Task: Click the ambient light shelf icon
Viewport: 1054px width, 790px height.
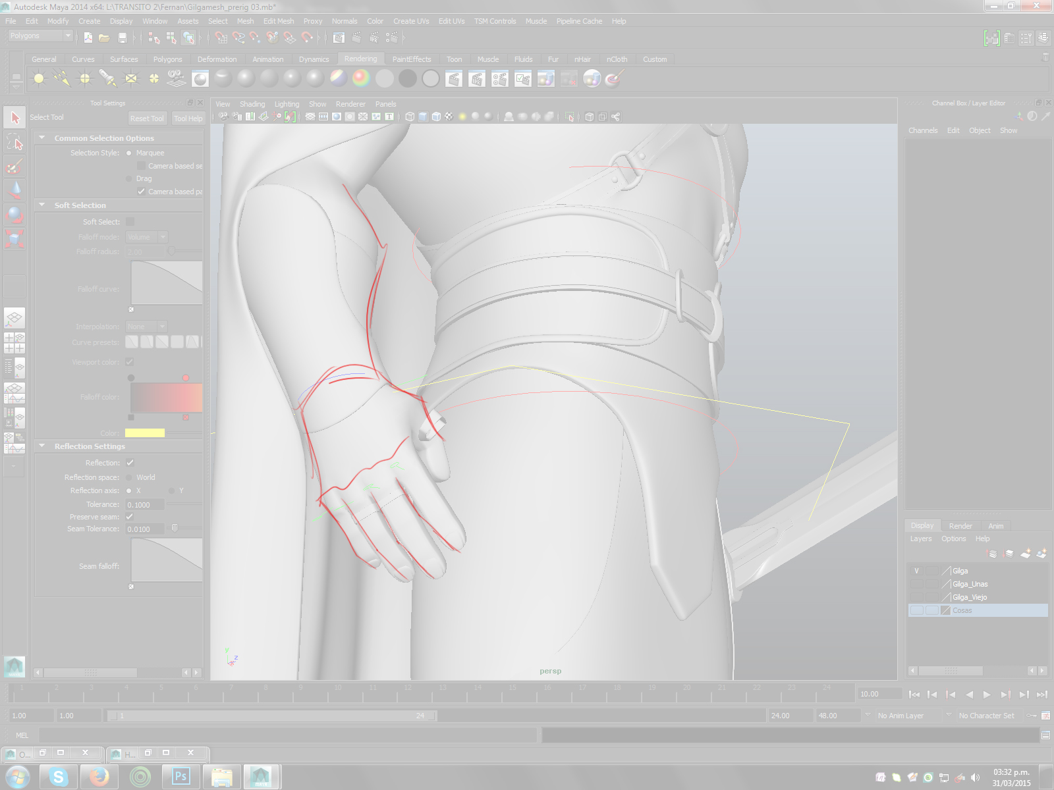Action: tap(39, 79)
